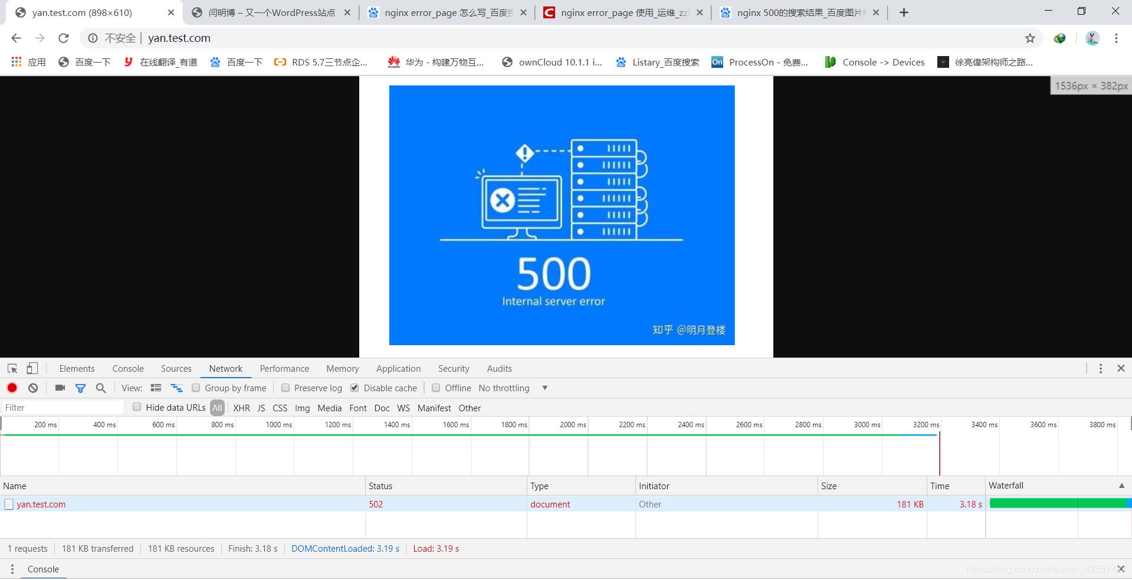The image size is (1132, 580).
Task: Open DevTools customize three-dot menu
Action: tap(1100, 368)
